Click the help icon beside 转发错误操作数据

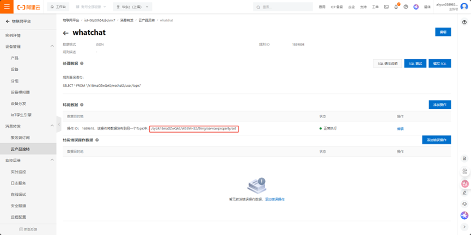97,140
